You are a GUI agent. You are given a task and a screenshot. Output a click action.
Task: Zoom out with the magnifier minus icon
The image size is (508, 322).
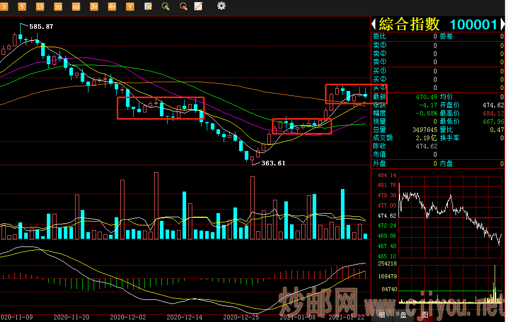(x=183, y=7)
